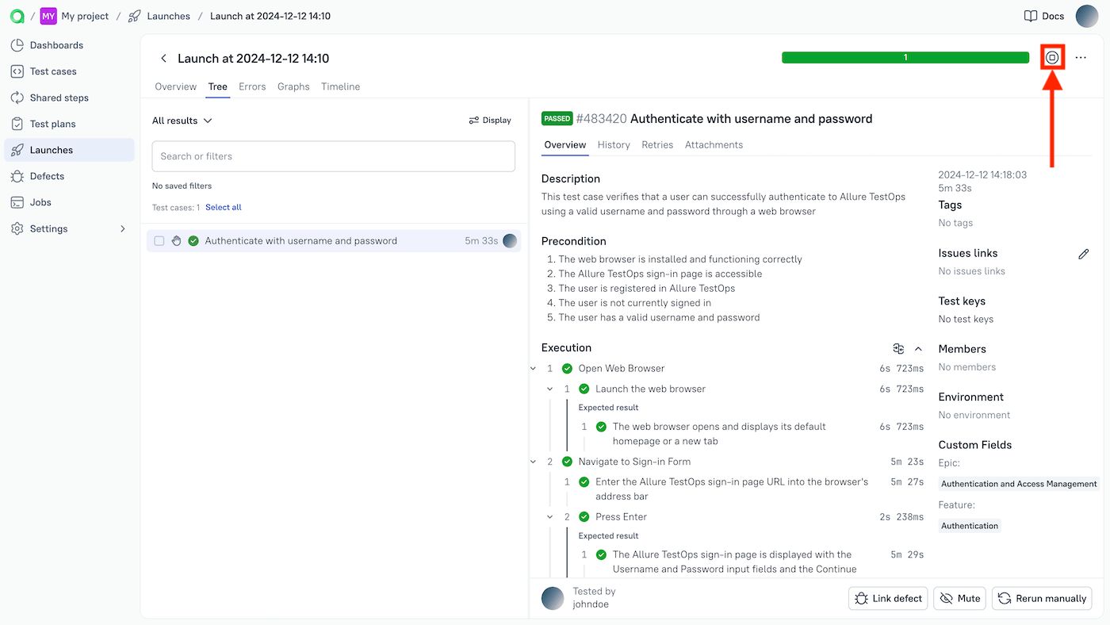Expand the Settings sidebar submenu
This screenshot has height=625, width=1110.
pyautogui.click(x=122, y=228)
